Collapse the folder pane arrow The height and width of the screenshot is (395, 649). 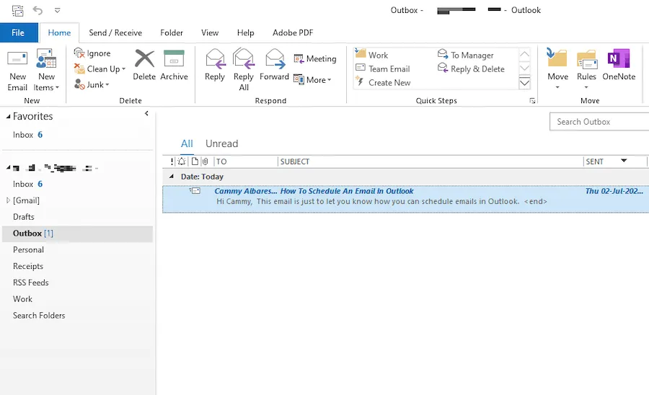pos(146,113)
